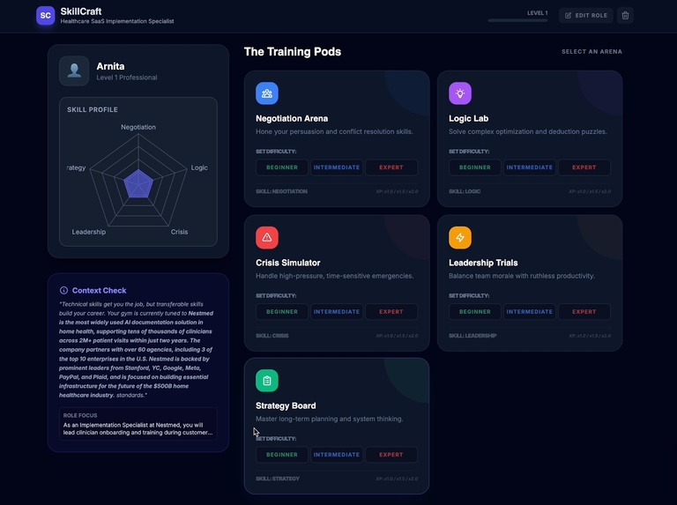Image resolution: width=677 pixels, height=505 pixels.
Task: Choose Intermediate in Leadership Trials
Action: coord(529,312)
